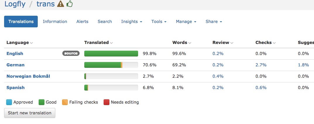Screen dimensions: 314x124
Task: Open the Tools dropdown menu
Action: click(x=159, y=22)
